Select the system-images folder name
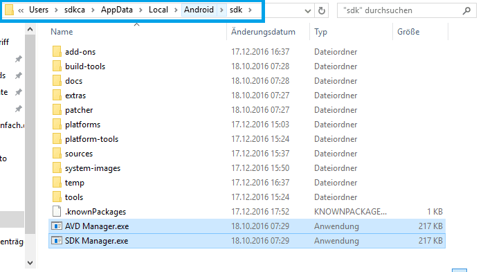Screen dimensions: 483x272 click(x=93, y=168)
